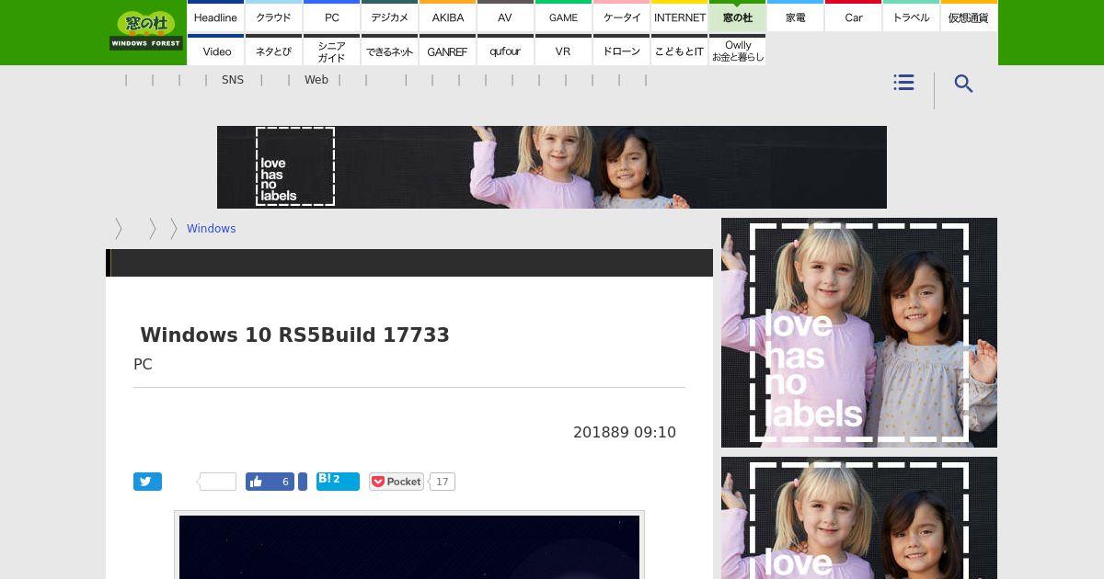Open the AV site tab
The width and height of the screenshot is (1104, 579).
coord(505,17)
